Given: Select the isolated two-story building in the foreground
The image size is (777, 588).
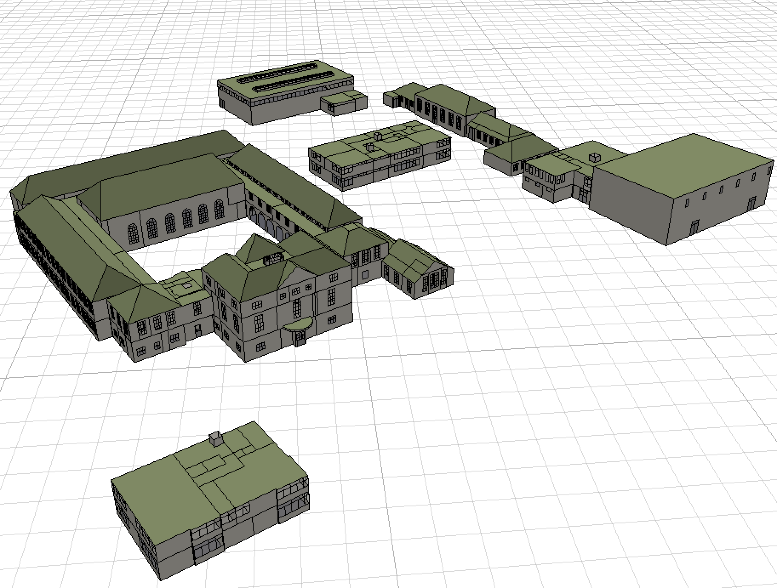Looking at the screenshot, I should point(210,500).
